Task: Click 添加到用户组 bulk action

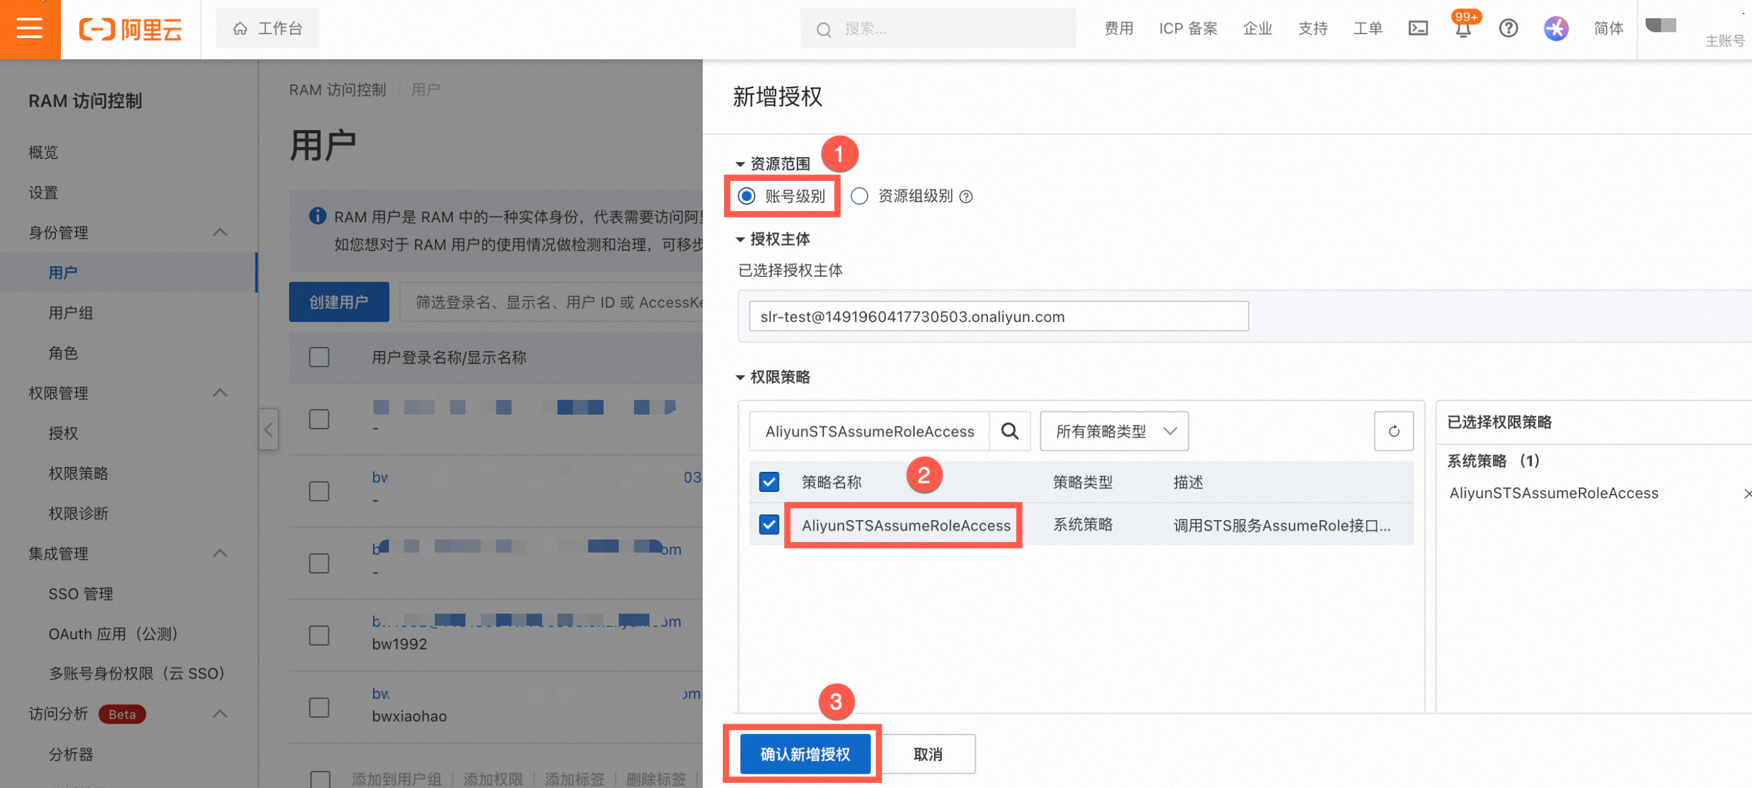Action: click(396, 779)
